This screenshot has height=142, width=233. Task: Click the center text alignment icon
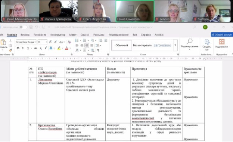click(x=82, y=45)
